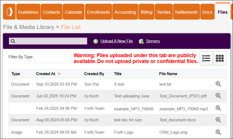Sort by Created At column header

[x=46, y=74]
